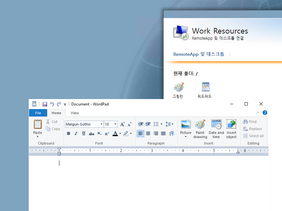Open the line spacing dropdown
Viewport: 282px width, 211px height.
pyautogui.click(x=169, y=124)
